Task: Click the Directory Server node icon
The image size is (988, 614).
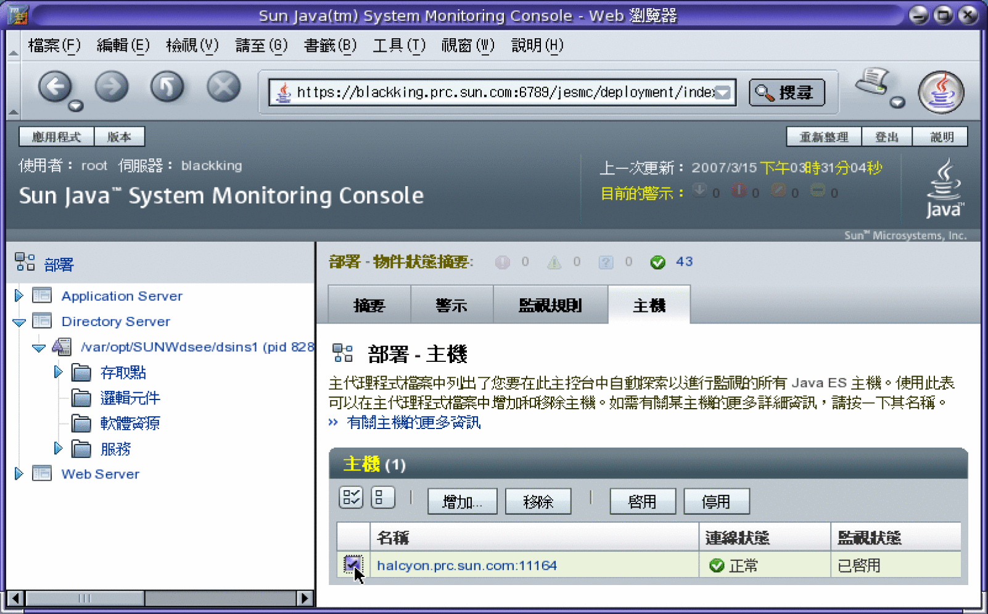Action: (x=42, y=321)
